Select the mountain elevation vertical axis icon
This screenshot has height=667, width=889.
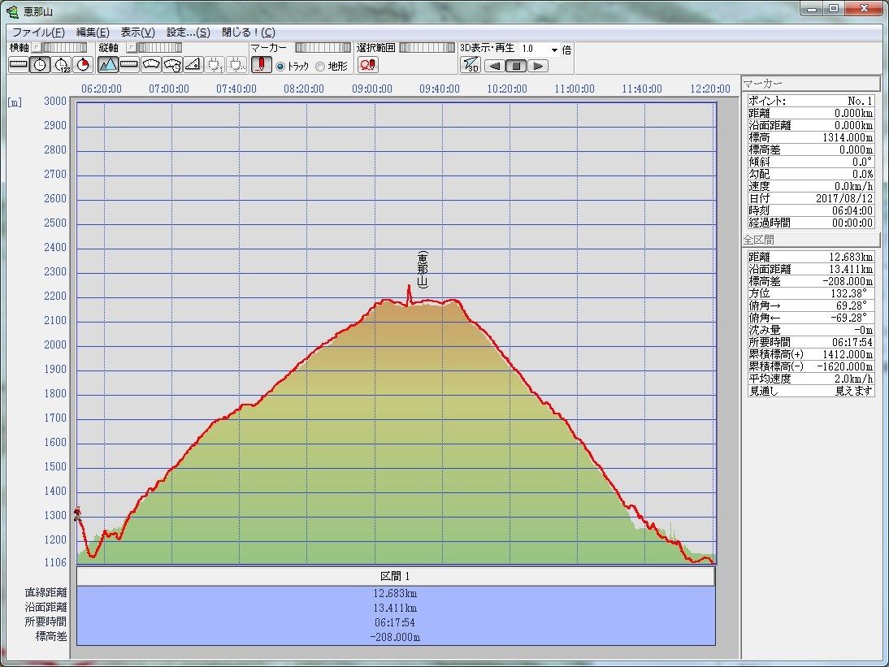(x=108, y=65)
